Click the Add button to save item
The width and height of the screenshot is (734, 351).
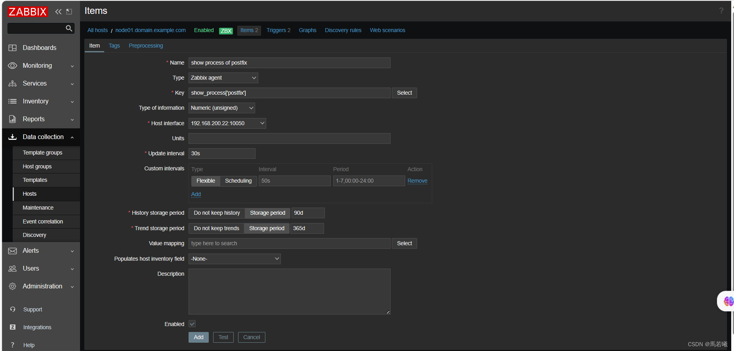tap(198, 337)
